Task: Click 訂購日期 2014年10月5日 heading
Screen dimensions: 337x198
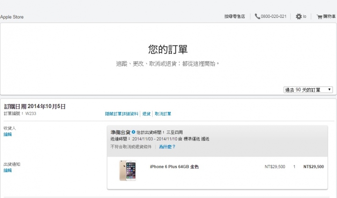Action: (35, 106)
